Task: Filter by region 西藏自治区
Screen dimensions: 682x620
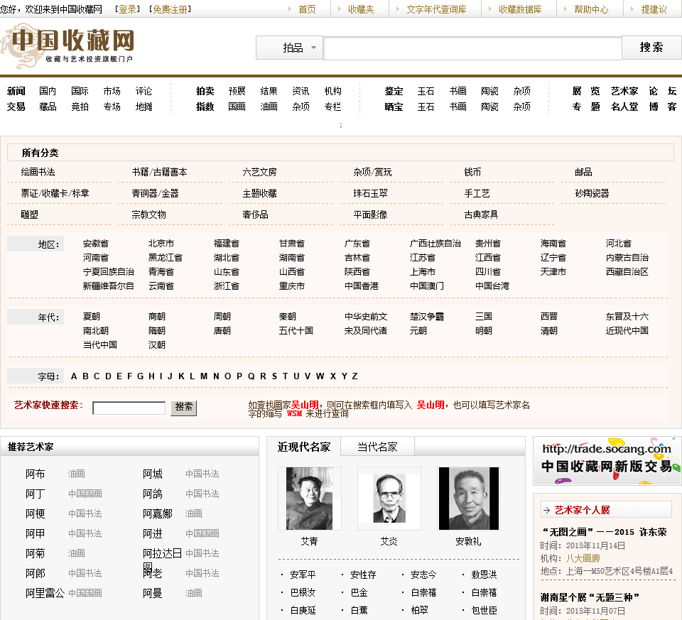Action: tap(627, 272)
